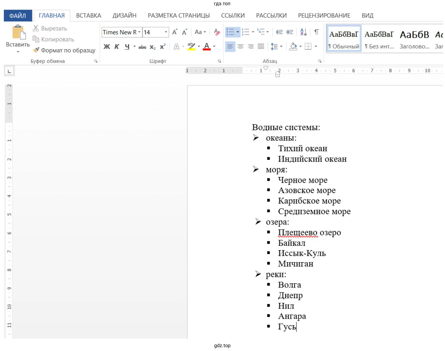Apply yellow text highlight color
The width and height of the screenshot is (445, 351).
191,47
